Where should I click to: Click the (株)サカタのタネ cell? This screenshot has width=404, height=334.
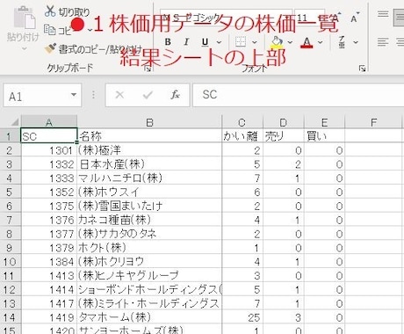[x=149, y=234]
